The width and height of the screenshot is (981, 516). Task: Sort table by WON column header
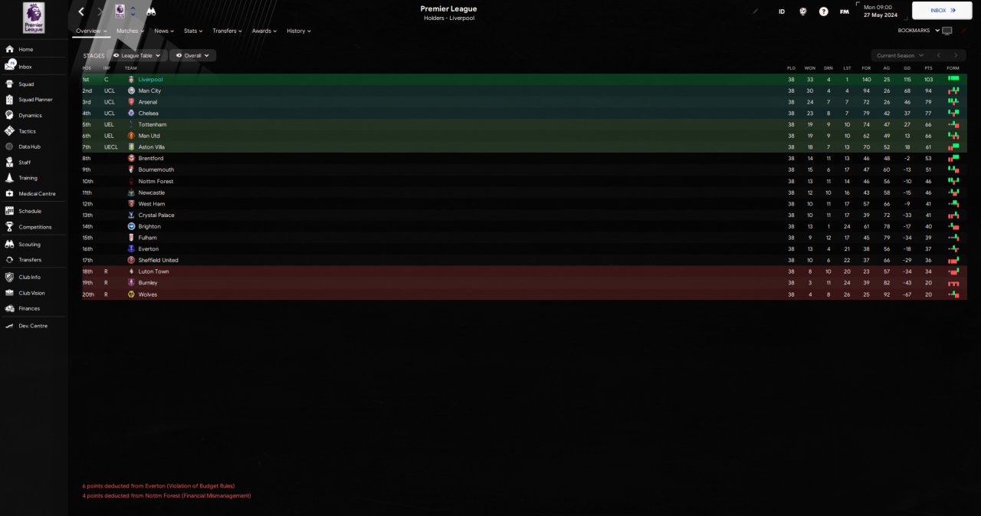click(809, 68)
